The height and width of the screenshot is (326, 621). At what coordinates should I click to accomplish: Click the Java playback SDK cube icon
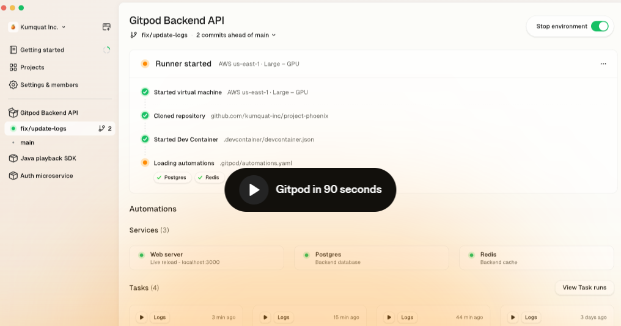13,158
